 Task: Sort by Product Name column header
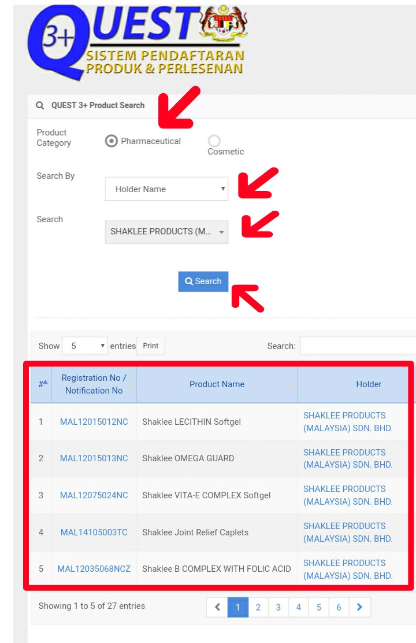point(217,384)
